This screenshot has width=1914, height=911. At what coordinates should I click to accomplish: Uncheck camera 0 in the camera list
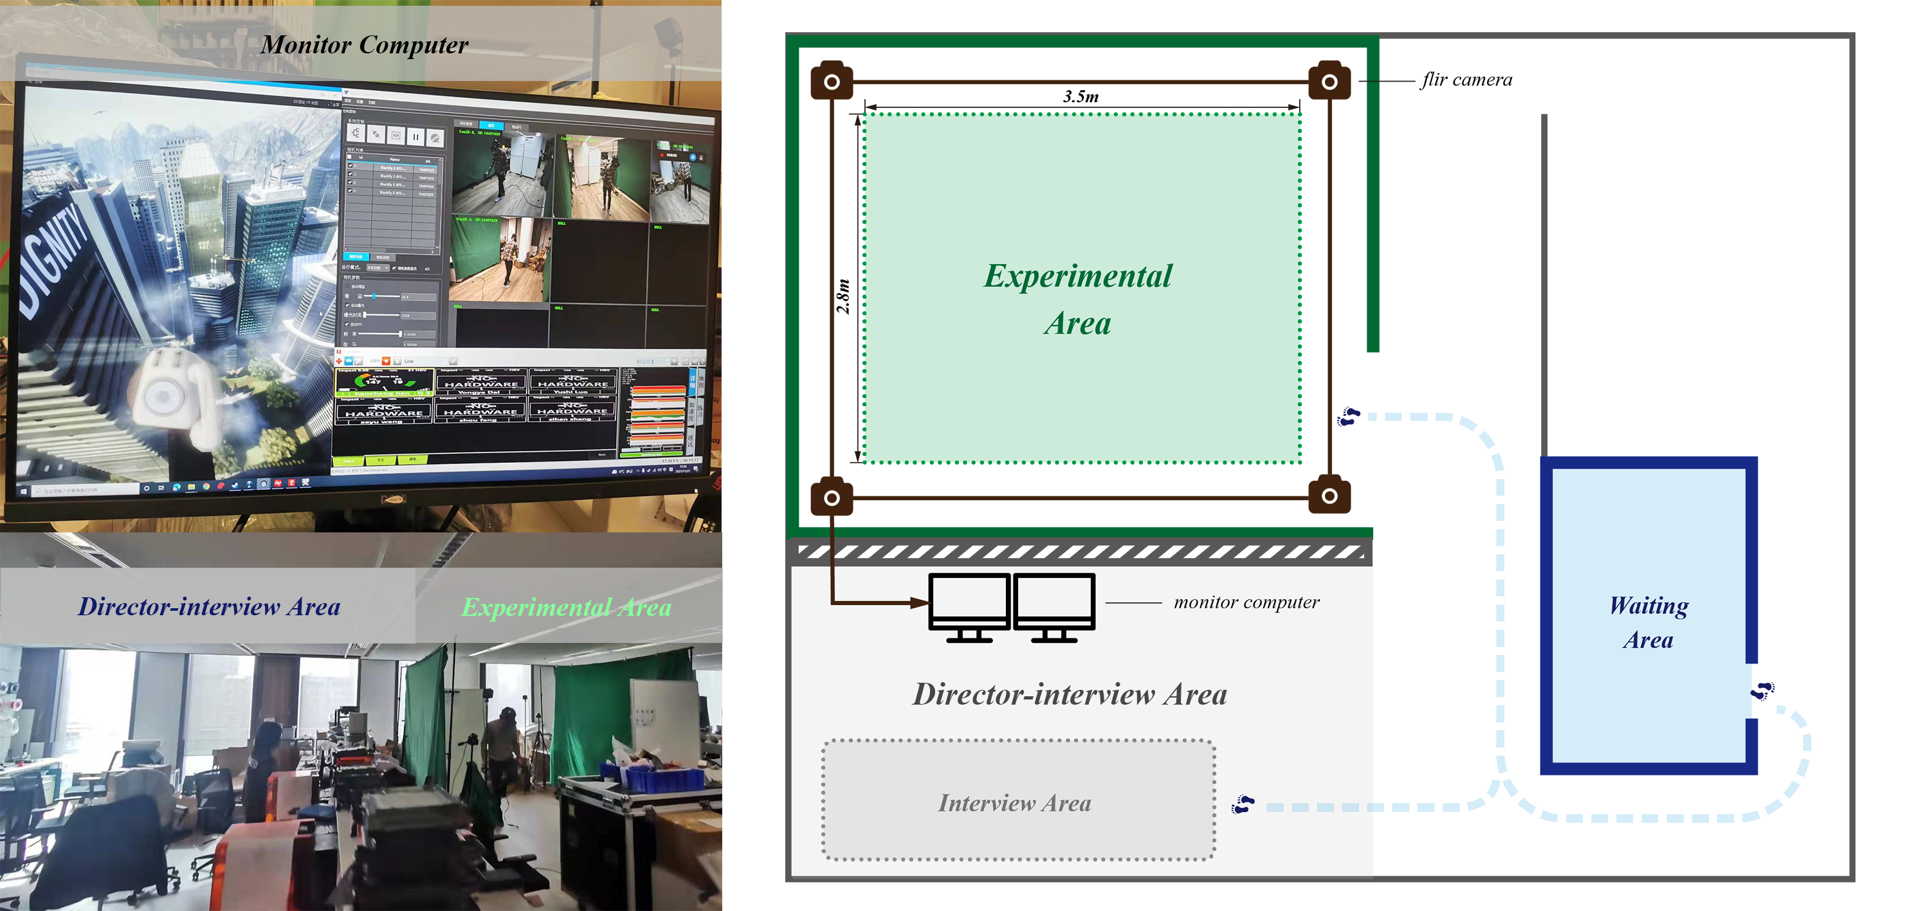[x=351, y=166]
